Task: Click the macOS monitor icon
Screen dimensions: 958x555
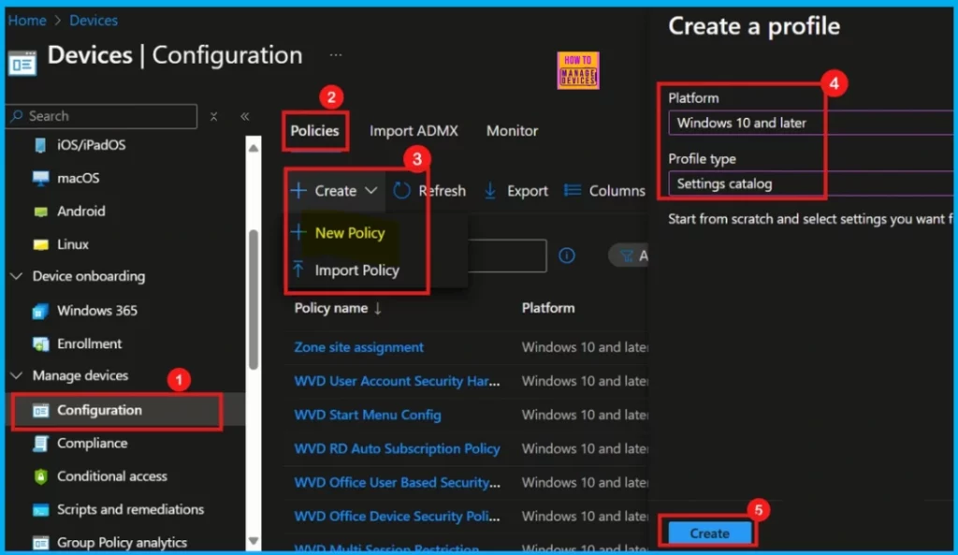Action: pos(40,179)
